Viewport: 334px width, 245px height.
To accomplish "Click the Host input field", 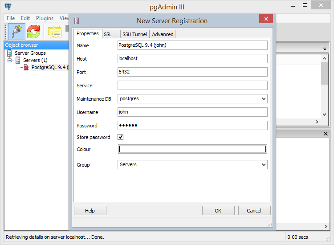I will click(192, 59).
